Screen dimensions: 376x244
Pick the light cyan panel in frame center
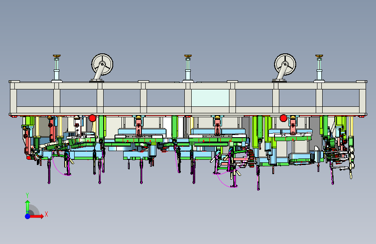[x=210, y=98]
